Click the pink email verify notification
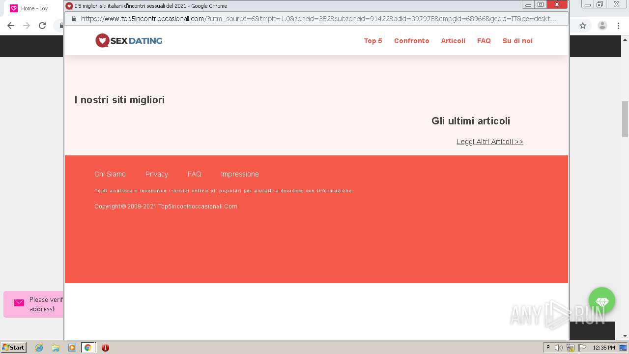The height and width of the screenshot is (354, 629). tap(33, 304)
